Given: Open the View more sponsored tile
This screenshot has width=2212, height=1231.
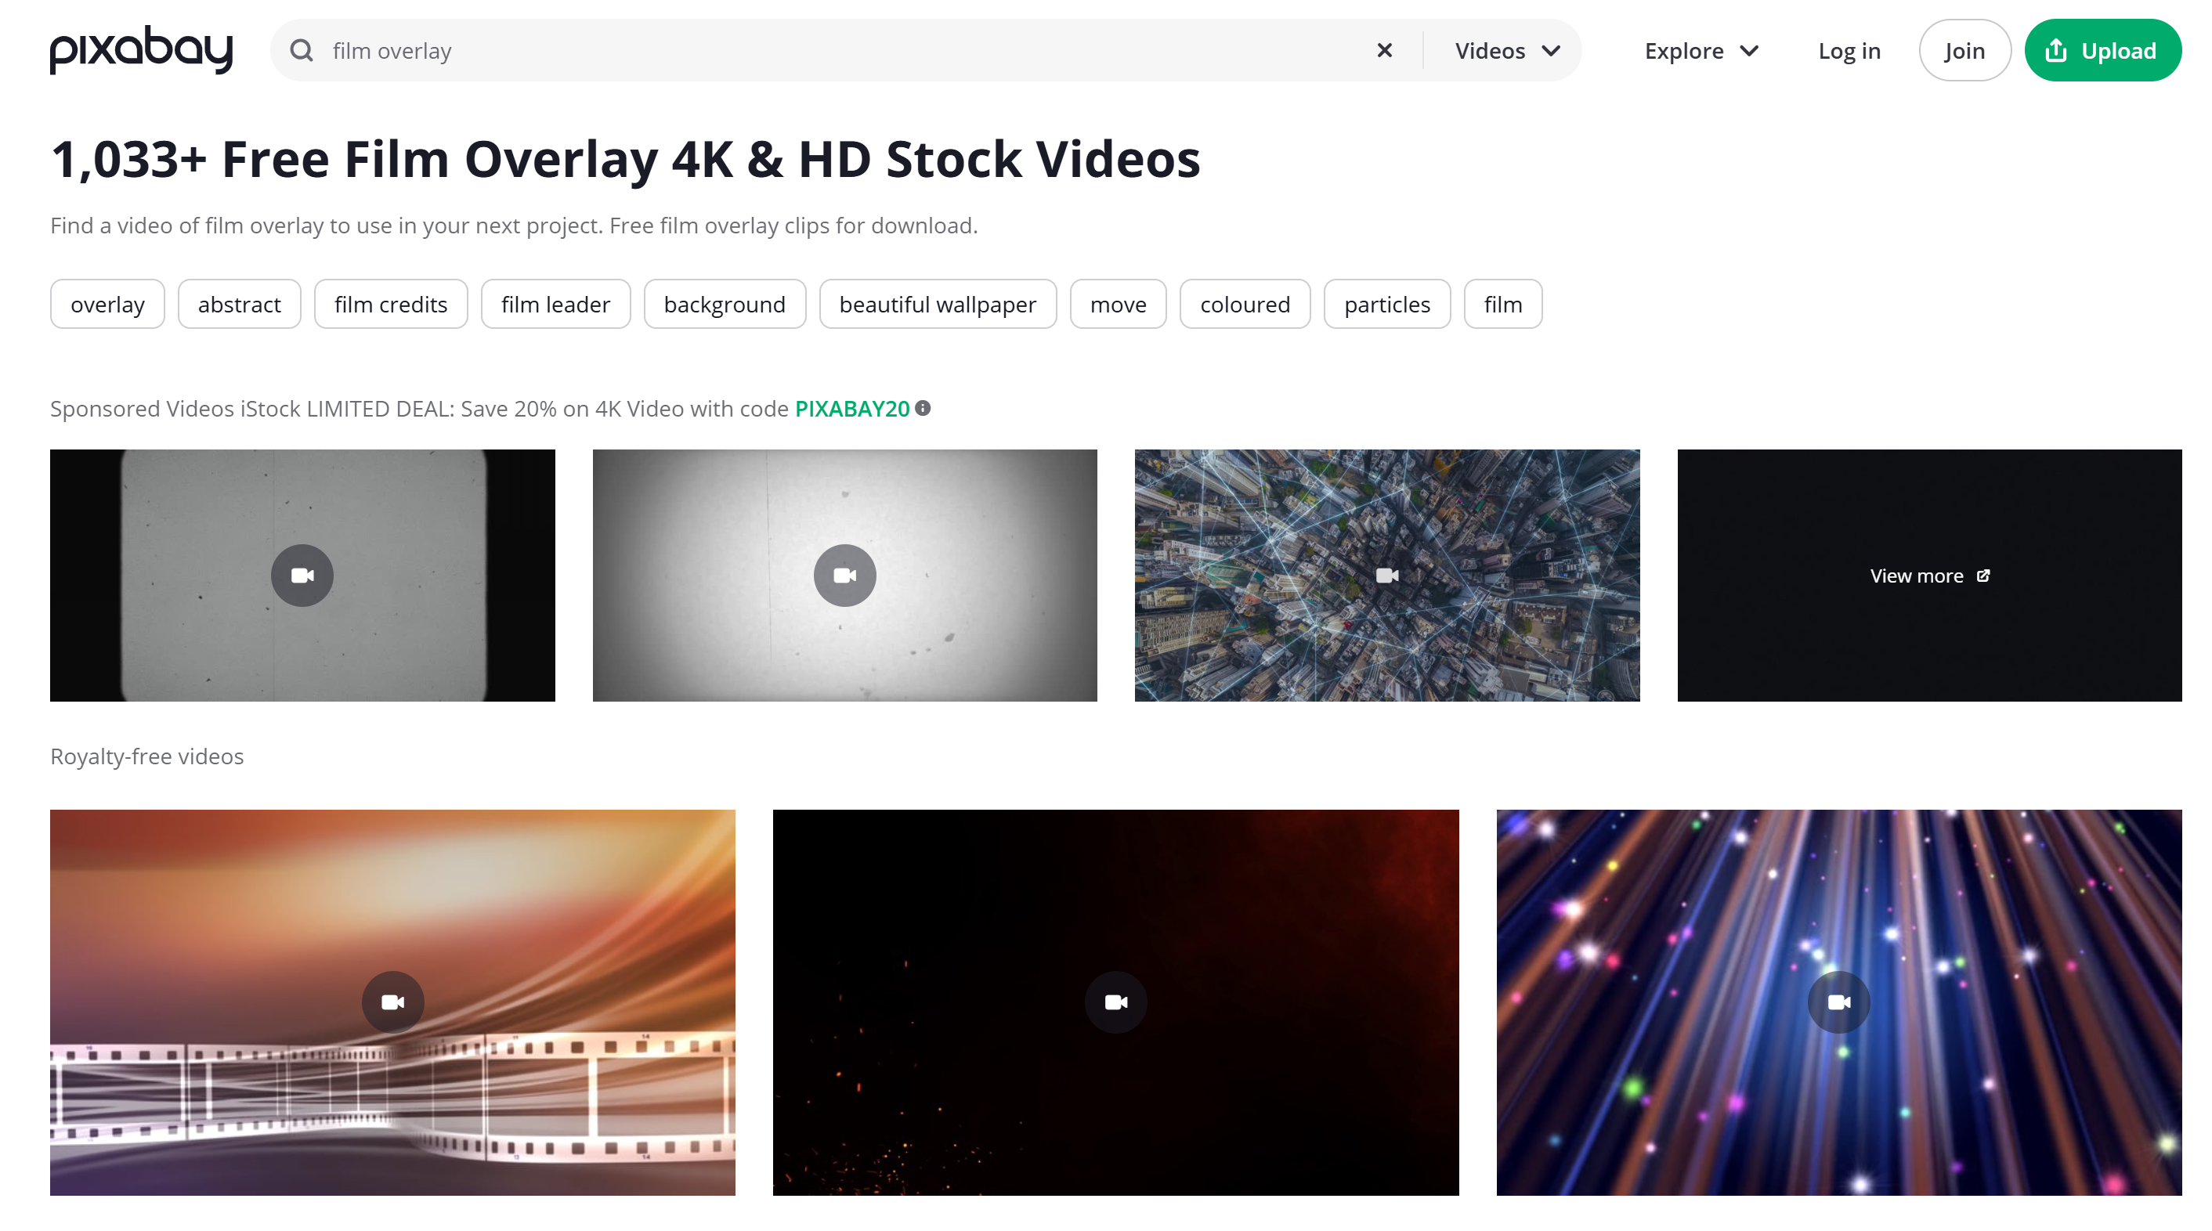Looking at the screenshot, I should pos(1928,575).
